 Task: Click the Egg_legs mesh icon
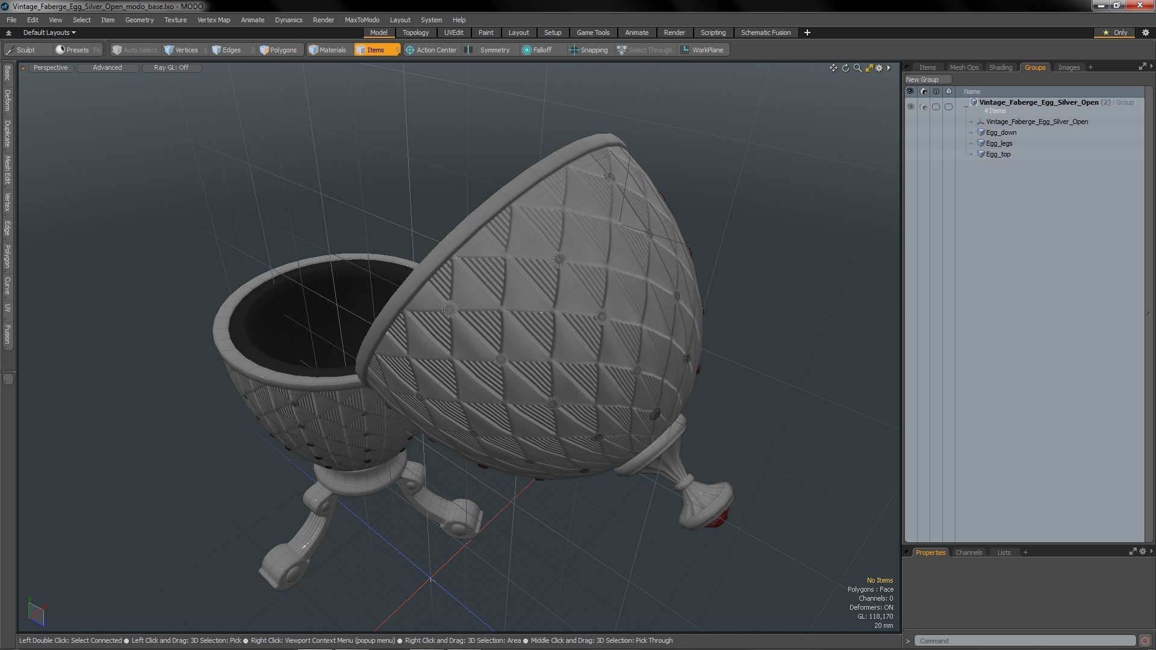click(x=981, y=143)
